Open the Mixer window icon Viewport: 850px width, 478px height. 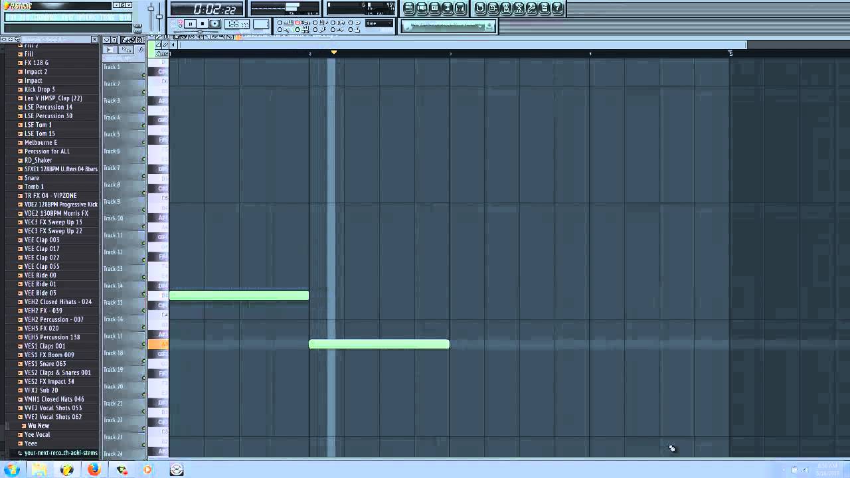point(461,8)
